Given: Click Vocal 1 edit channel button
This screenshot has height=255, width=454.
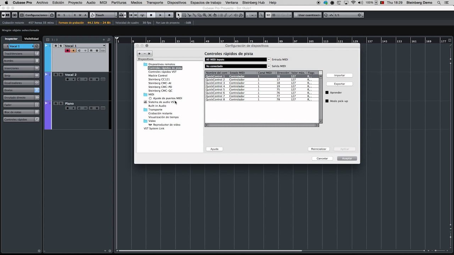Looking at the screenshot, I should pos(79,51).
